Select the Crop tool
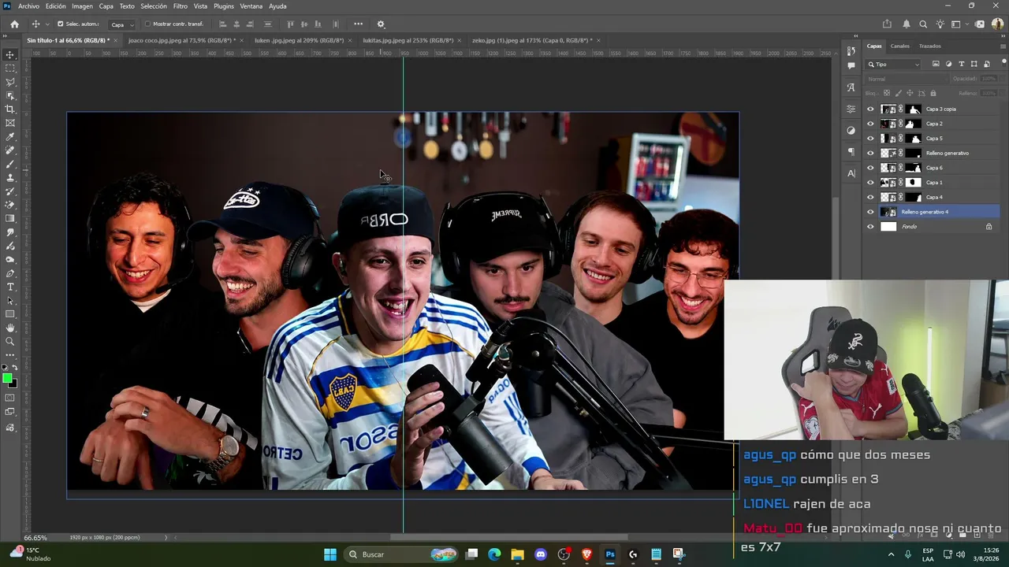Screen dimensions: 1009x567 (10, 109)
